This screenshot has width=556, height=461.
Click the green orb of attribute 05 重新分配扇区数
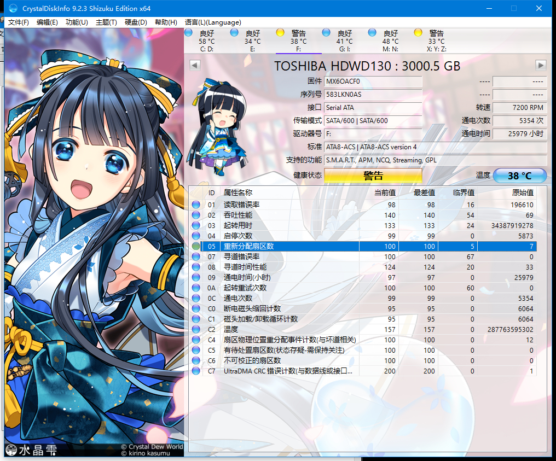(x=196, y=246)
